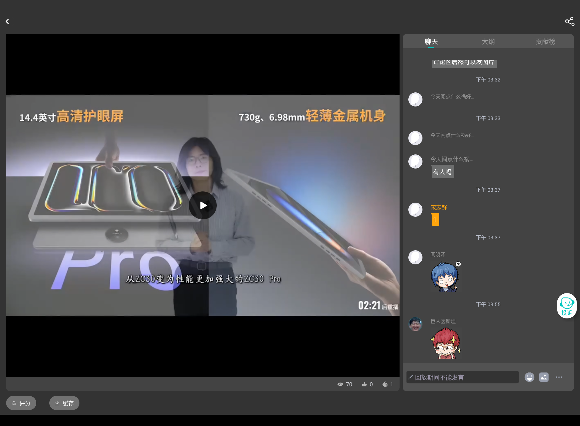This screenshot has height=426, width=580.
Task: Click the username 宋志铎
Action: point(439,207)
